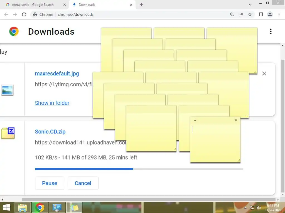Open the zoom magnifier icon in address bar

[232, 14]
